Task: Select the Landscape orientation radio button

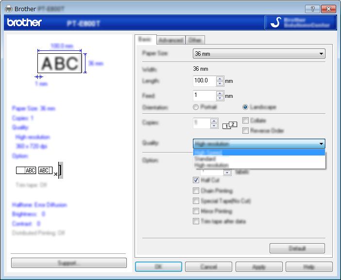Action: (245, 107)
